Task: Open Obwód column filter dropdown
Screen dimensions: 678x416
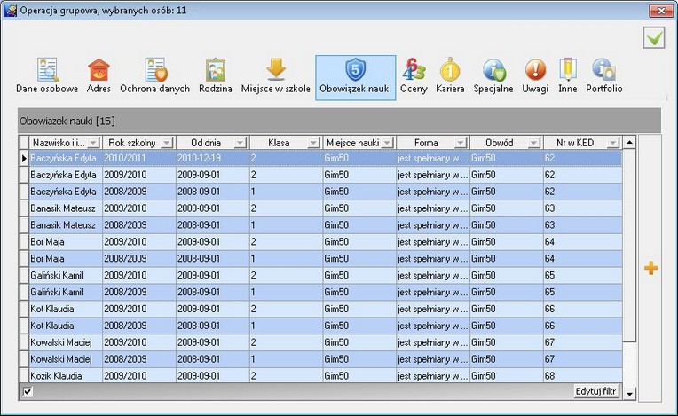Action: [535, 143]
